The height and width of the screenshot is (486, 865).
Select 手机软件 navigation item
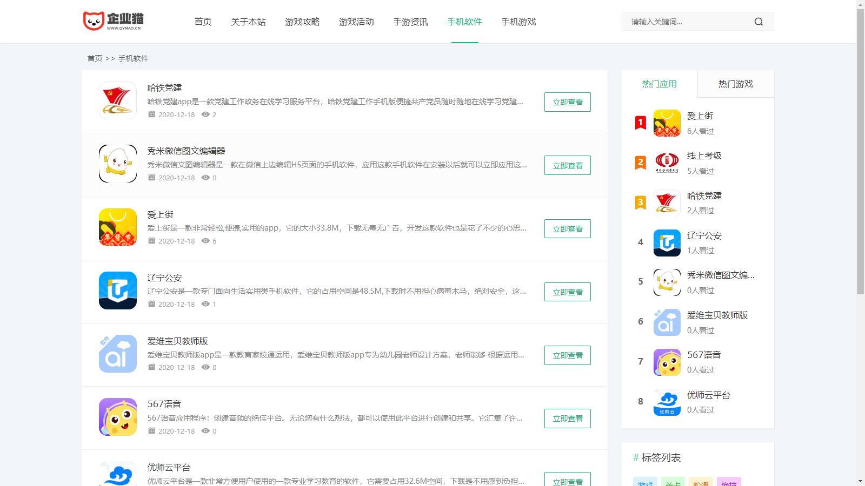point(464,22)
